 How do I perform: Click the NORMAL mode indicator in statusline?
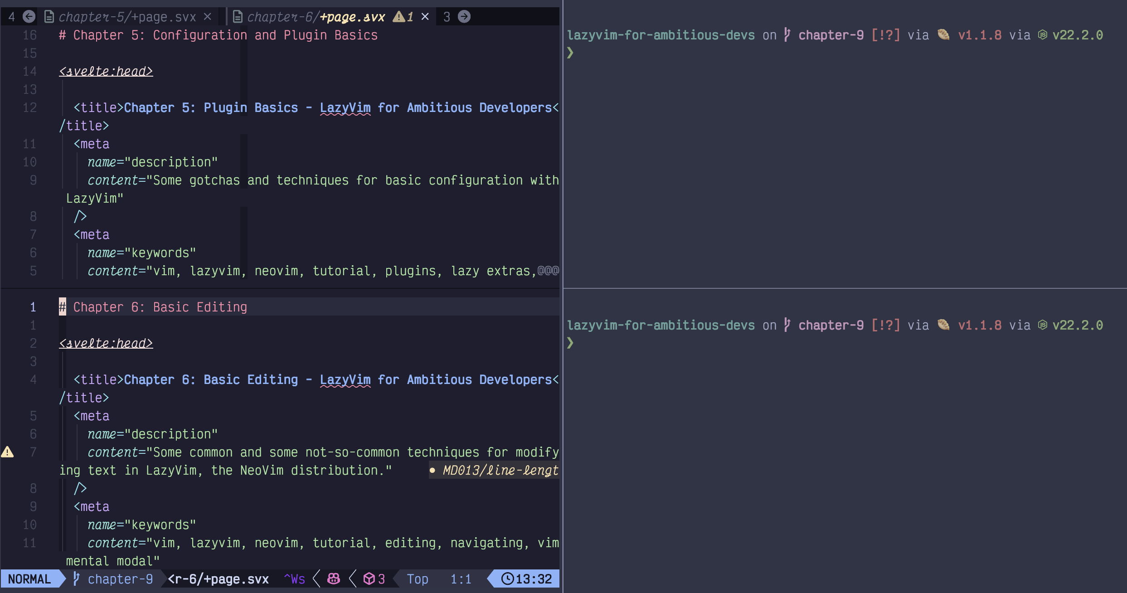[x=29, y=579]
